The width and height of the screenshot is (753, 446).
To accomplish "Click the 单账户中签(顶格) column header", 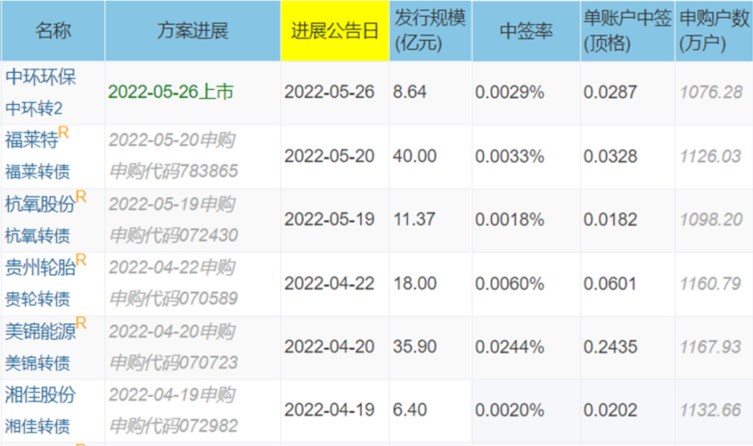I will [x=627, y=31].
